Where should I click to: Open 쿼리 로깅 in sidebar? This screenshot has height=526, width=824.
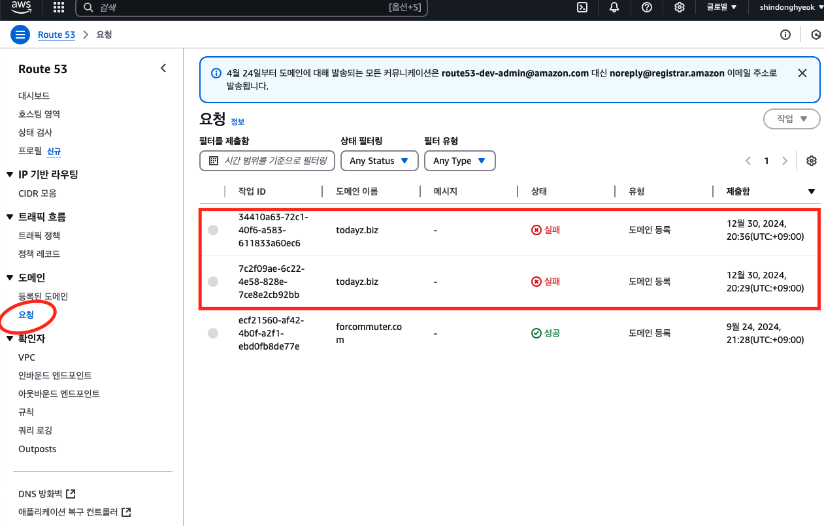tap(35, 431)
